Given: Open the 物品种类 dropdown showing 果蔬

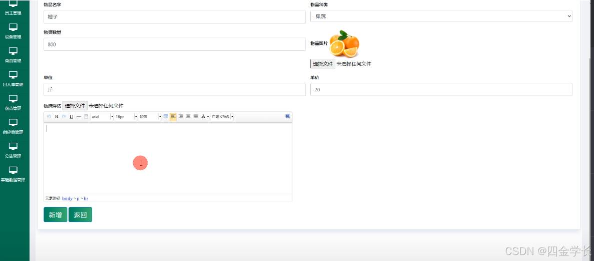Looking at the screenshot, I should [441, 16].
